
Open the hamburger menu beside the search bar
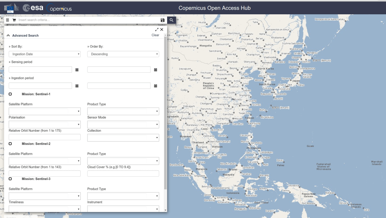click(7, 20)
